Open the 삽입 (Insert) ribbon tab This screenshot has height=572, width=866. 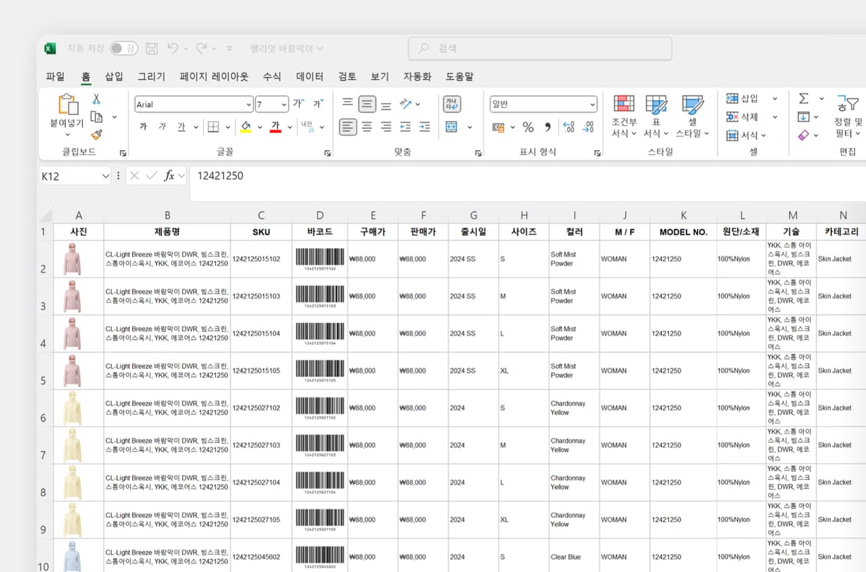114,76
